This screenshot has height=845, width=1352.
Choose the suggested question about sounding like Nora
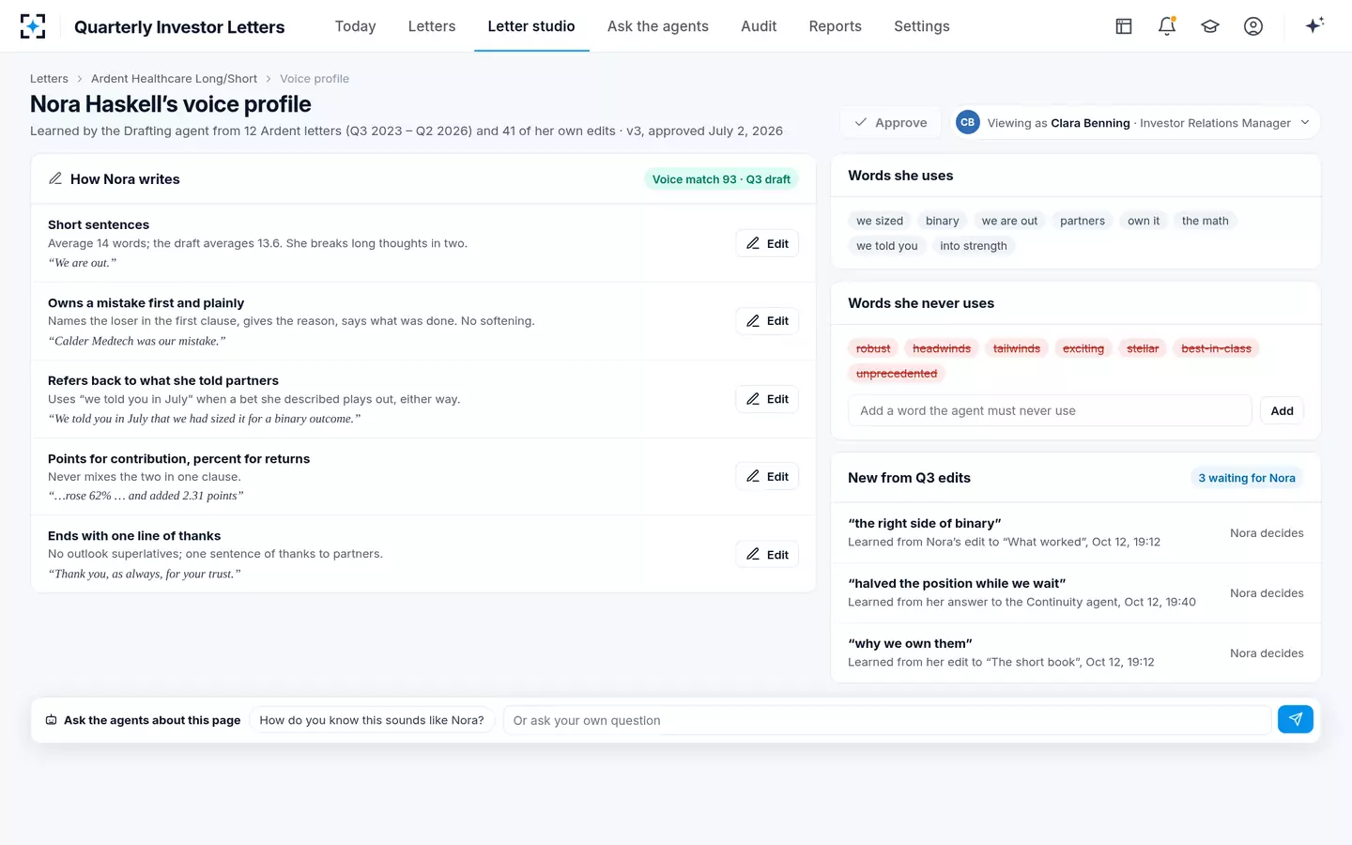[x=372, y=720]
